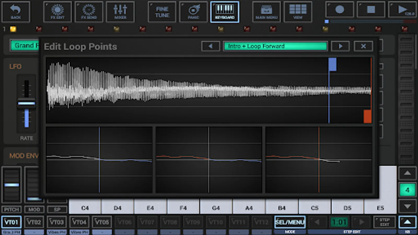This screenshot has width=418, height=235.
Task: Open the SEL/MENU track menu
Action: point(290,222)
